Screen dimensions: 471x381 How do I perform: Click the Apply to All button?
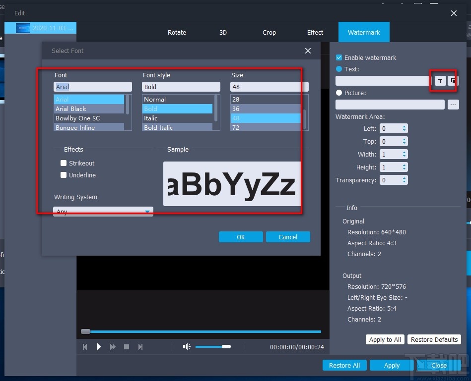pyautogui.click(x=385, y=339)
